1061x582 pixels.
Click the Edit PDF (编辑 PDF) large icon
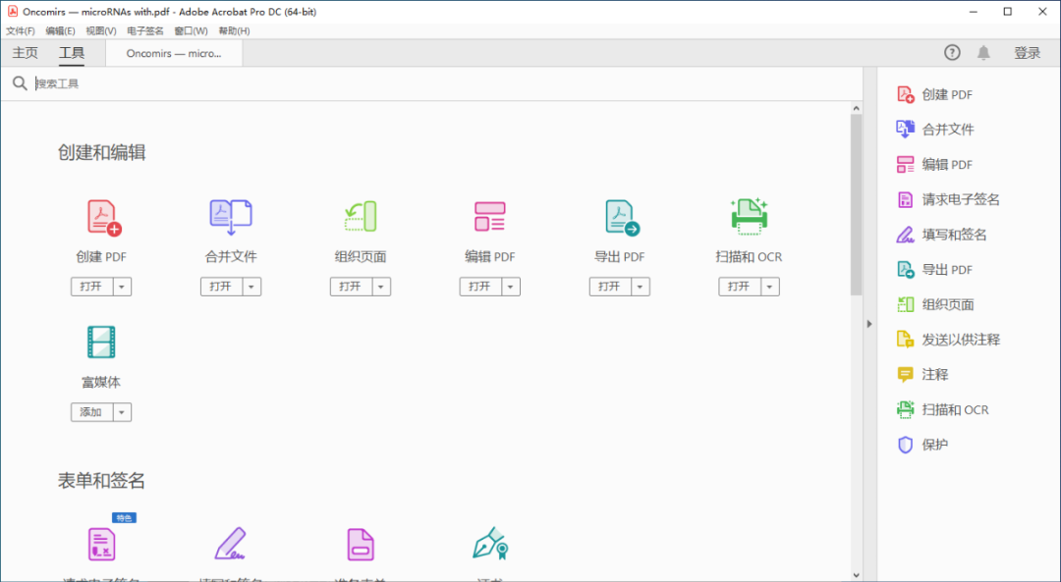(x=490, y=216)
